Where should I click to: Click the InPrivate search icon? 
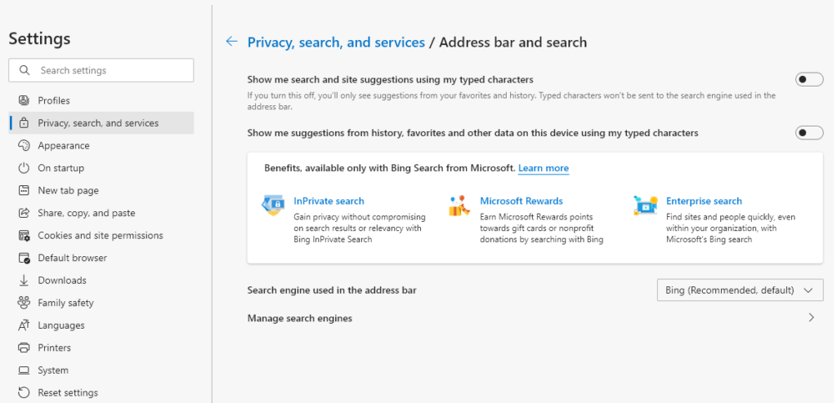point(272,206)
